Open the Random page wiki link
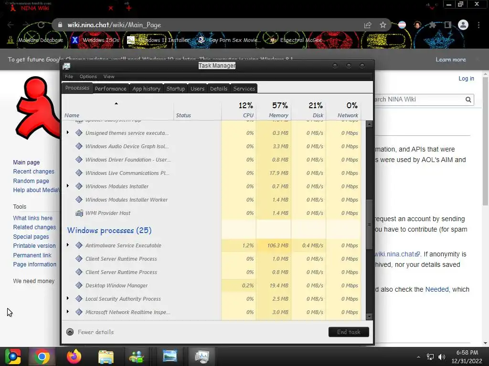Viewport: 489px width, 366px height. [31, 181]
